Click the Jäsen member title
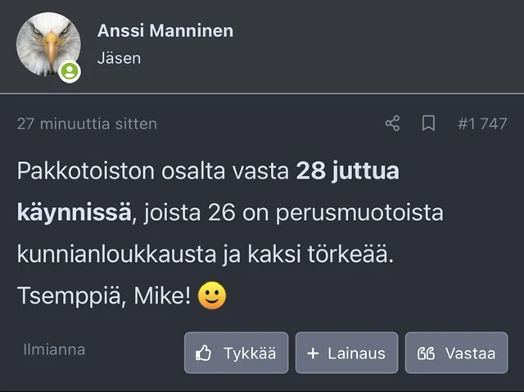 [x=120, y=58]
